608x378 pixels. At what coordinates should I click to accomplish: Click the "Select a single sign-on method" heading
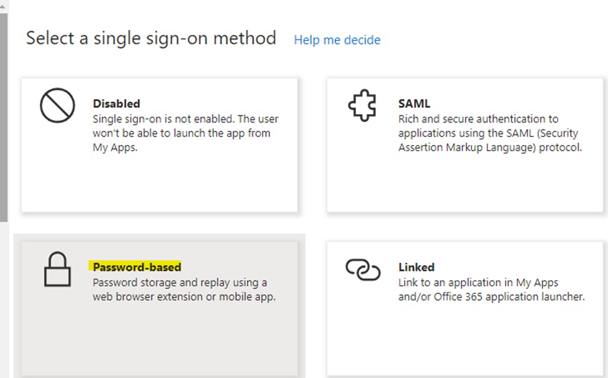tap(151, 39)
